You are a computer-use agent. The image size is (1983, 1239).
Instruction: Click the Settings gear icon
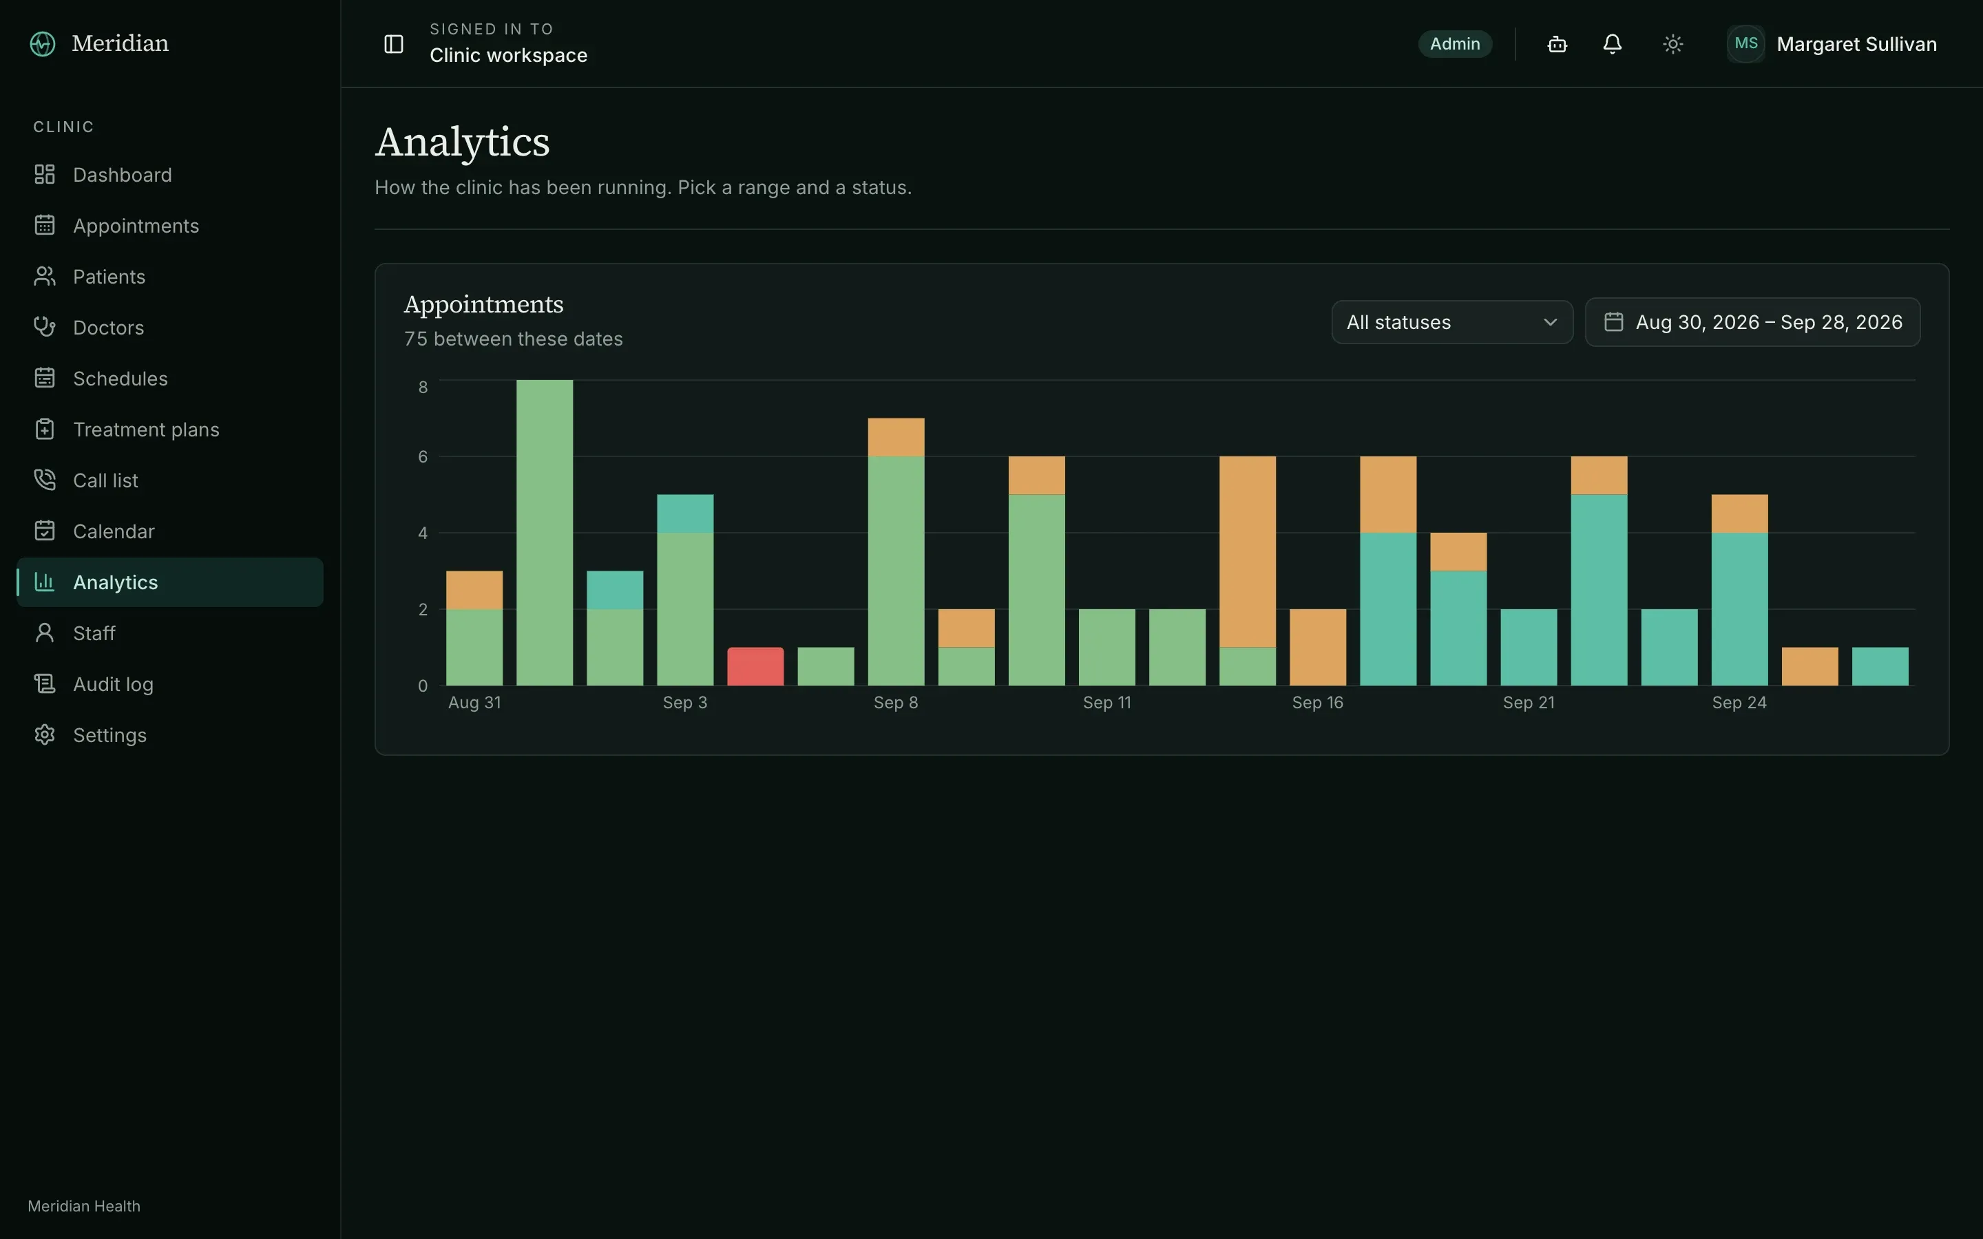(x=44, y=735)
